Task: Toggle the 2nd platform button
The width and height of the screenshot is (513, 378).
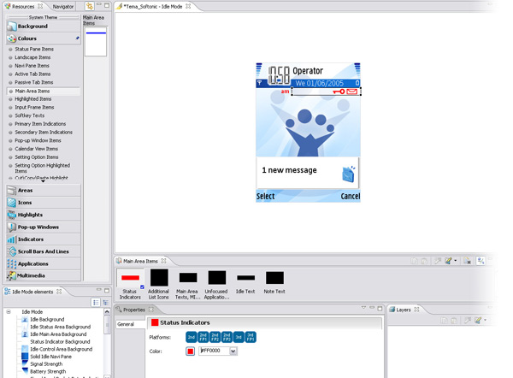Action: [192, 337]
